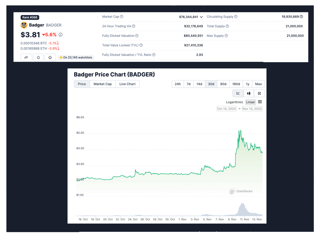Set chart range to 14d

tap(199, 84)
